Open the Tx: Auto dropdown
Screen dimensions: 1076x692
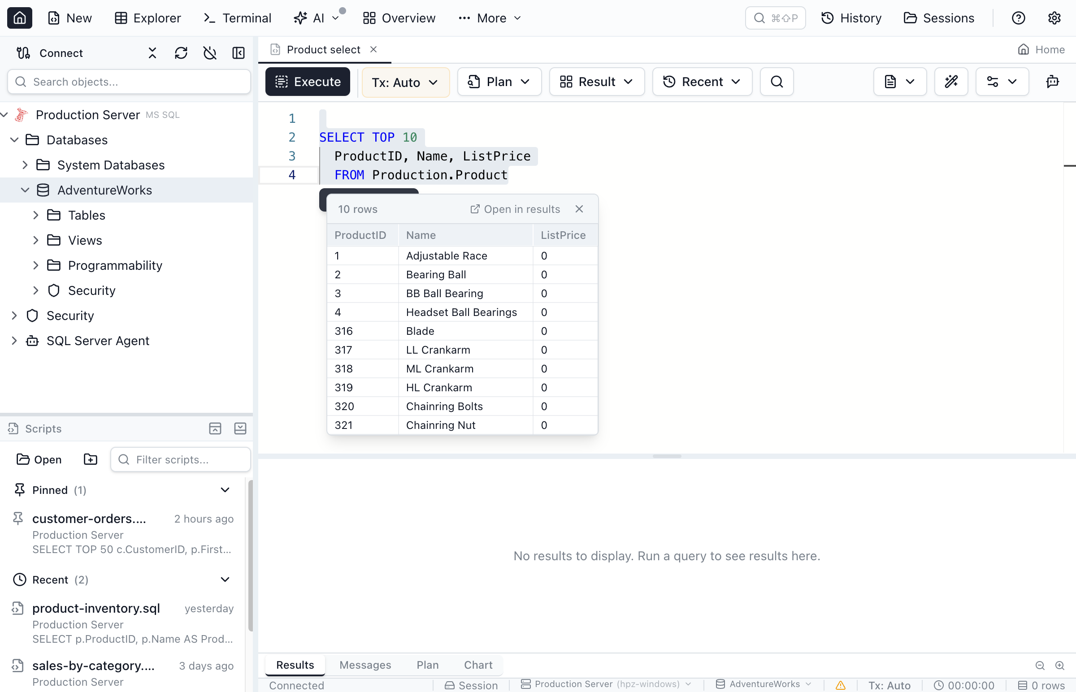tap(405, 82)
